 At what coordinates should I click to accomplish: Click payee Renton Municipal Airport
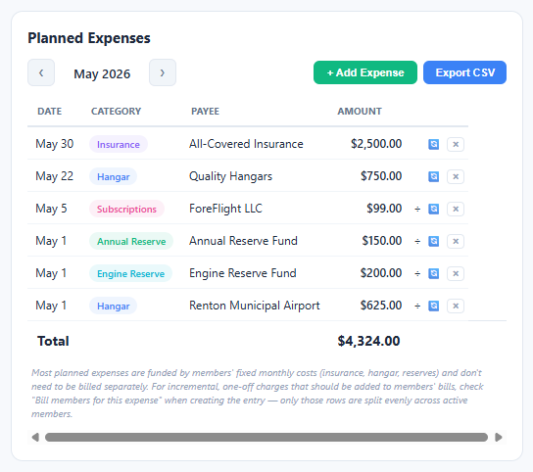point(255,306)
